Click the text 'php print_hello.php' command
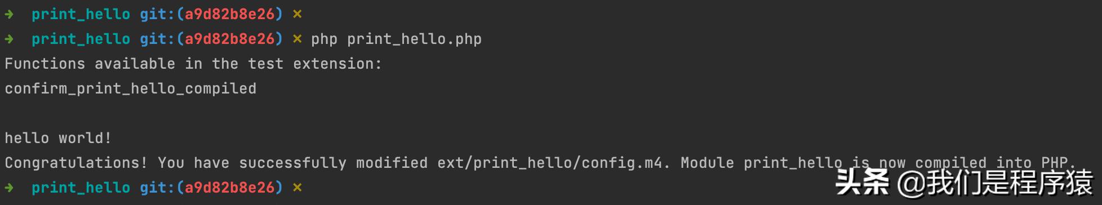1102x205 pixels. [396, 39]
